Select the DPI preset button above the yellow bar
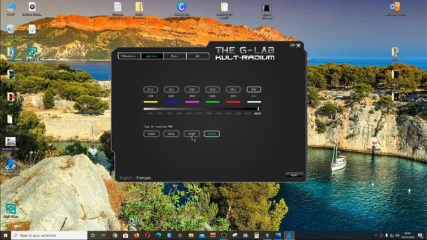The height and width of the screenshot is (240, 427). pos(151,89)
